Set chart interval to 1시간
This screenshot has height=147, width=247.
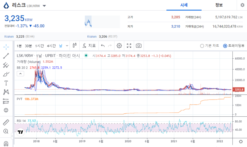tap(40, 46)
